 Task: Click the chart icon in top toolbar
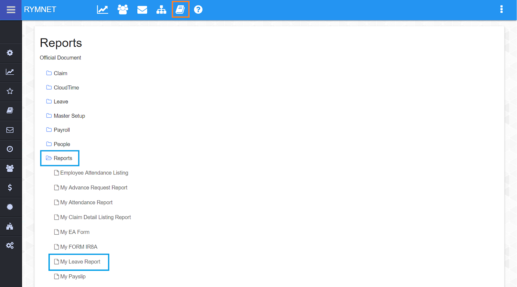102,10
